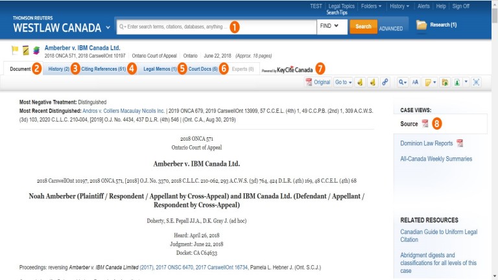Select the Source case view
The width and height of the screenshot is (498, 280).
click(409, 124)
